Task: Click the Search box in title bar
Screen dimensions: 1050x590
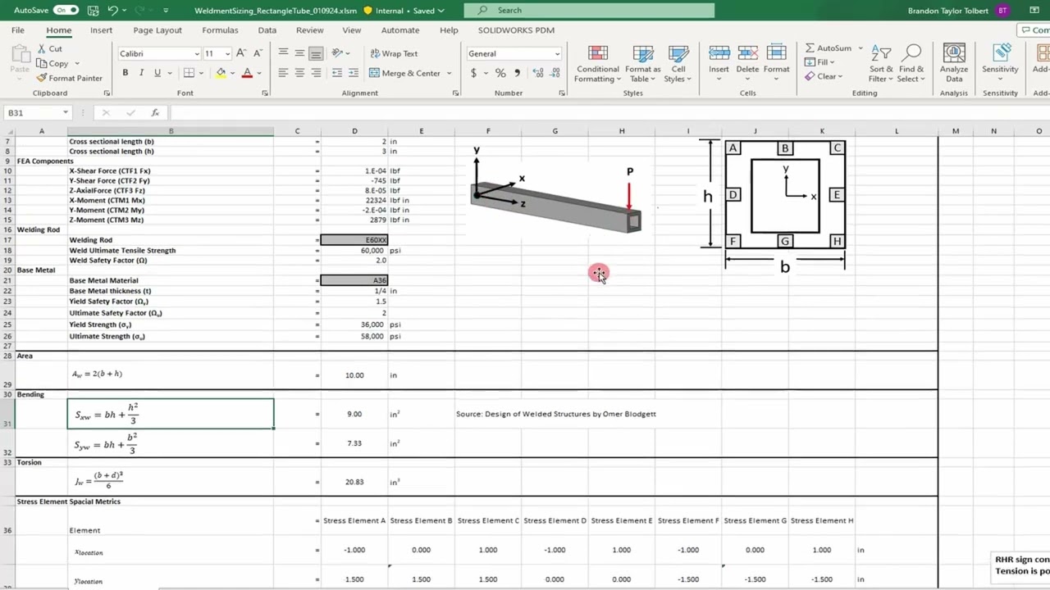Action: pyautogui.click(x=589, y=11)
